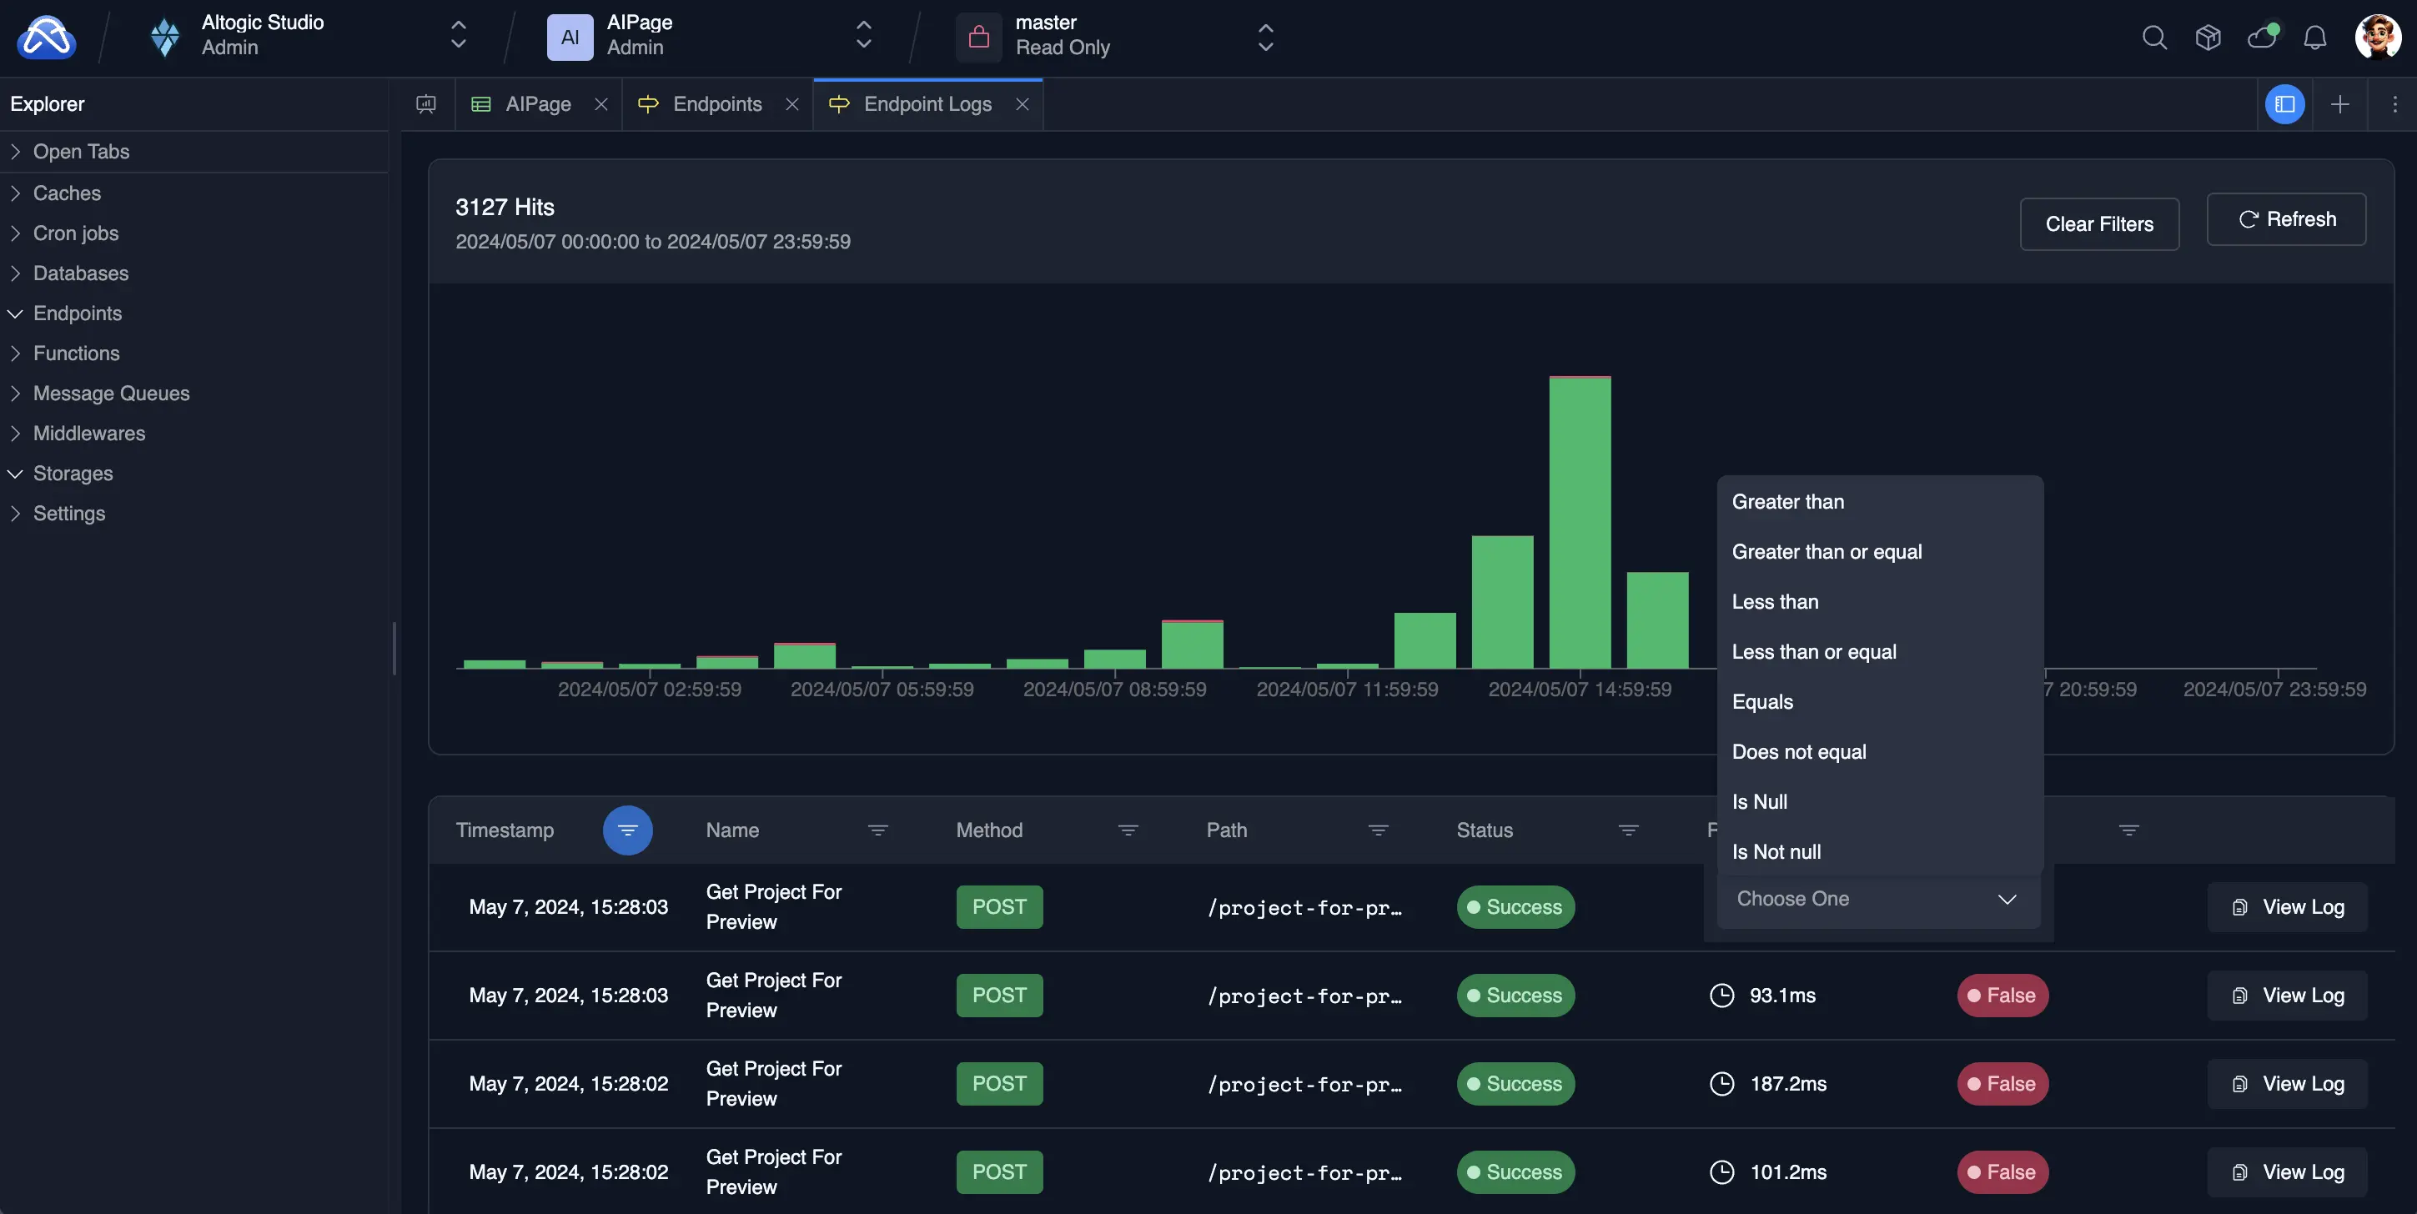
Task: Add a new tab with plus icon
Action: (2339, 104)
